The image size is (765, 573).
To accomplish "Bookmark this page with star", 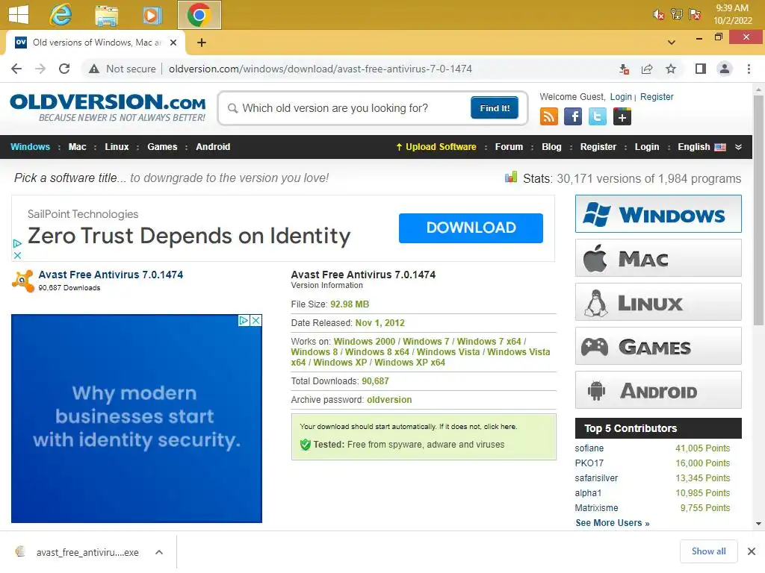I will 671,69.
